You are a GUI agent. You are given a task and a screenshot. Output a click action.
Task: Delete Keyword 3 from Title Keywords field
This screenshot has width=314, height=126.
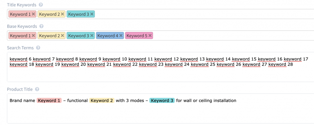[x=92, y=14]
